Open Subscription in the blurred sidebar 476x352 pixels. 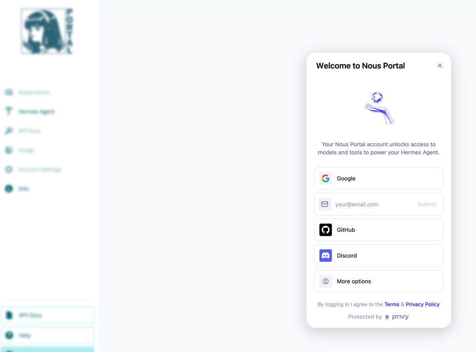pos(34,92)
